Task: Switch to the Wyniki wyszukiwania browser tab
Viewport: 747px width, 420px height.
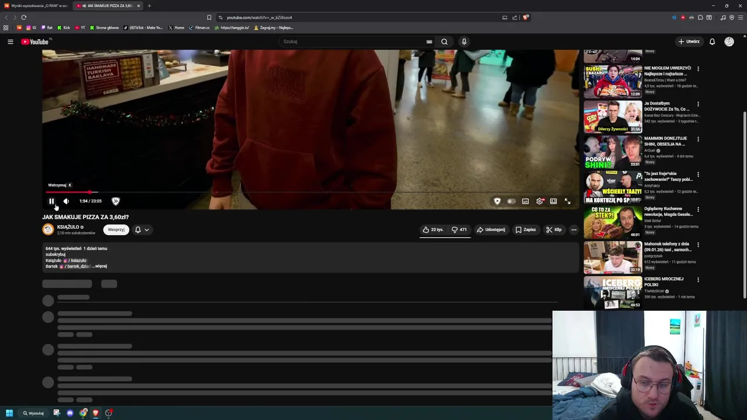Action: 36,6
